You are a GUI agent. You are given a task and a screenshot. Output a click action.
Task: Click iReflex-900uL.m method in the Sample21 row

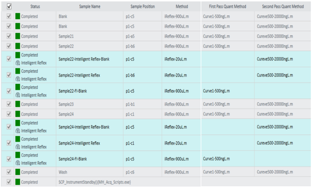[177, 36]
